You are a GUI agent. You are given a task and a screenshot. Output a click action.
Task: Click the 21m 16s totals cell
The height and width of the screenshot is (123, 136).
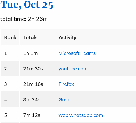37,84
